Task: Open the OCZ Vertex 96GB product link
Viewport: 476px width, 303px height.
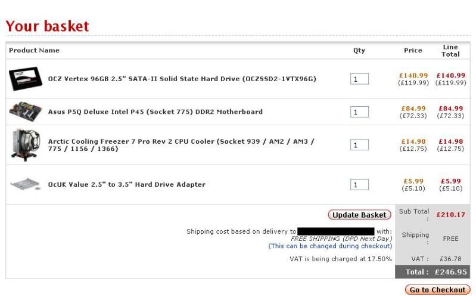Action: (182, 79)
